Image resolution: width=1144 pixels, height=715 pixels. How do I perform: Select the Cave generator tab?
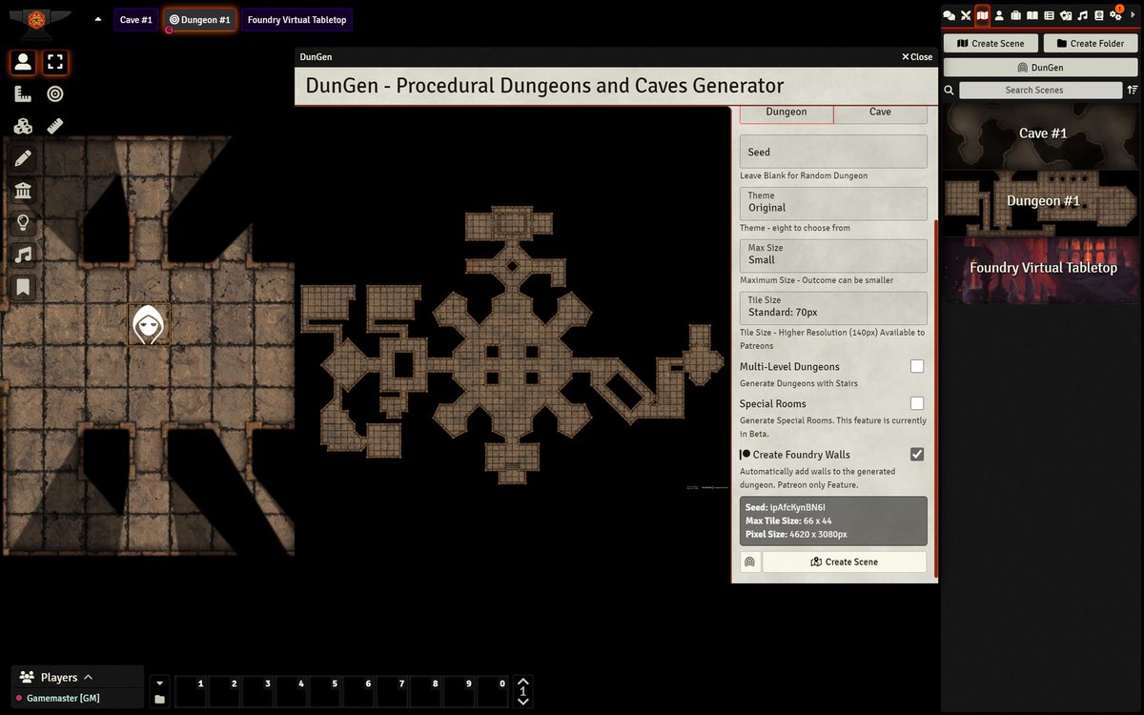[880, 112]
